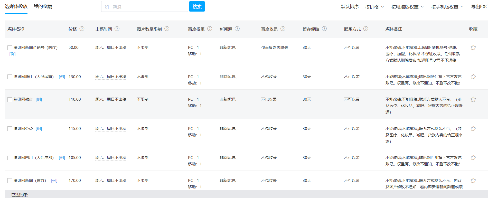Star the 腾讯网四川 (大话成都) row
488x198 pixels.
[x=473, y=158]
